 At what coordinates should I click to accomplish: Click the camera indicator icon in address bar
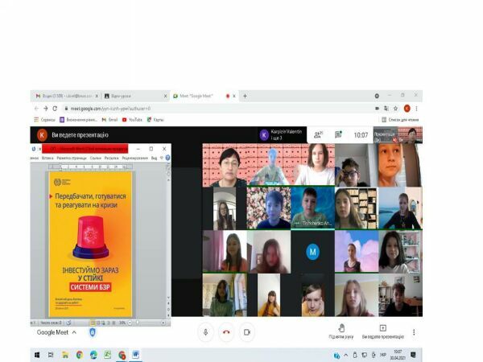[377, 109]
